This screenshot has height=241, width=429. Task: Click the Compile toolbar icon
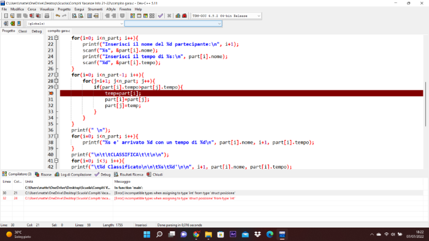tap(132, 16)
